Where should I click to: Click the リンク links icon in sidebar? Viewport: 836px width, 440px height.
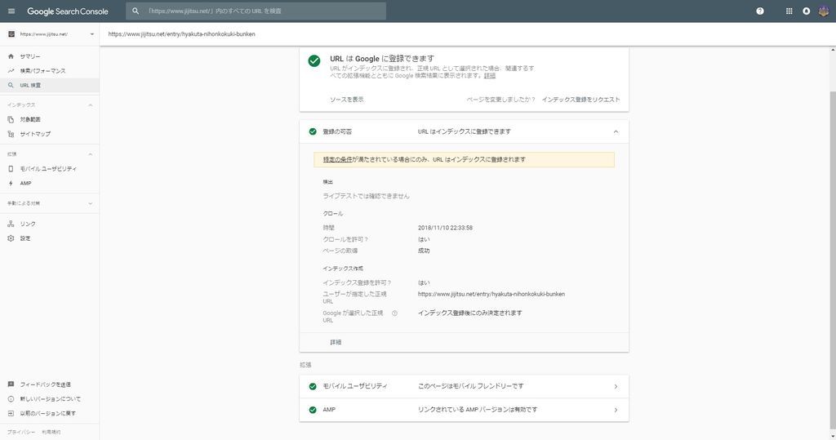11,224
